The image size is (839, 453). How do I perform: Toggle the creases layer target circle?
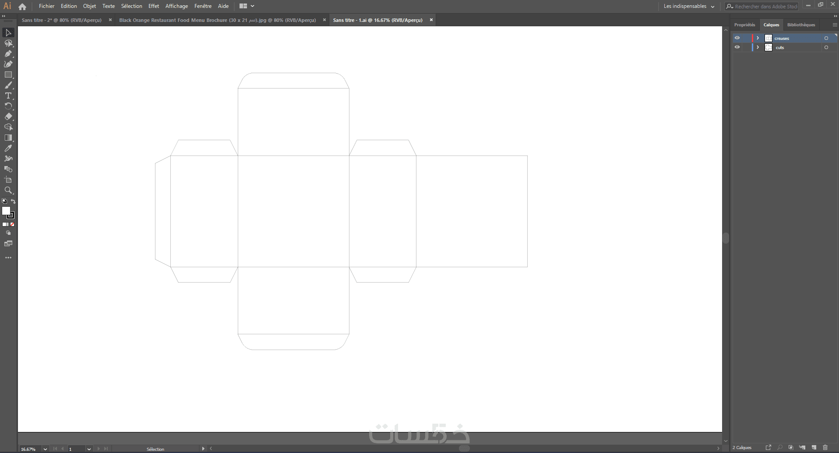(x=826, y=38)
